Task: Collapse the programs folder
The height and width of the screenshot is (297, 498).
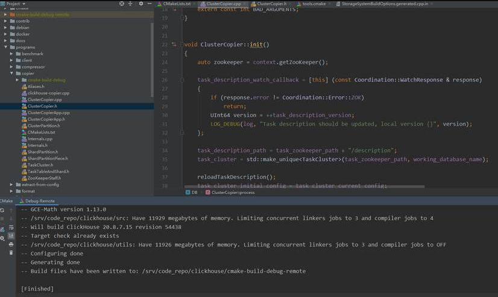Action: [x=5, y=47]
